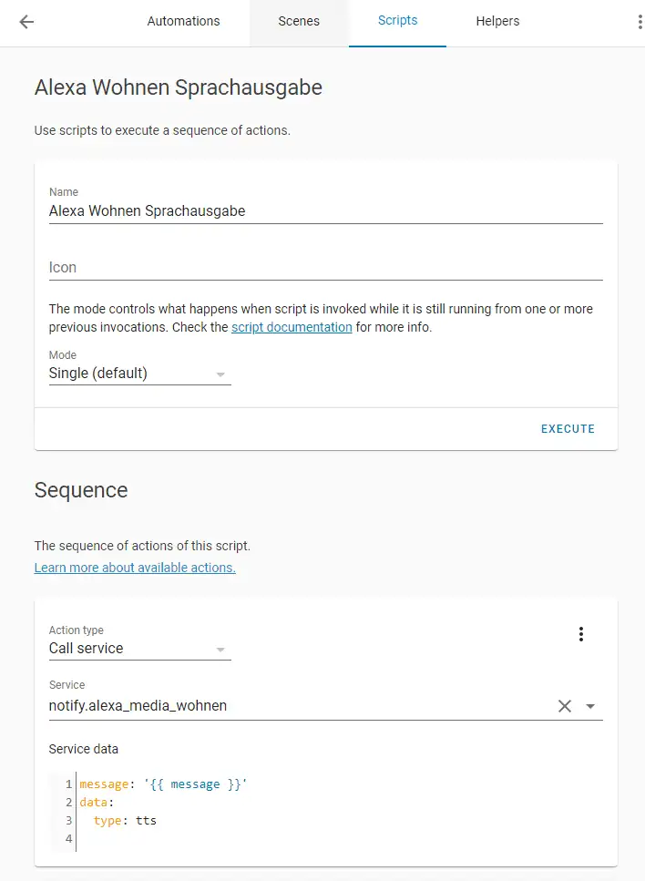Open the Helpers tab
The width and height of the screenshot is (645, 881).
click(x=497, y=22)
